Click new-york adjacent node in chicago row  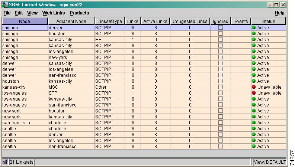pos(71,58)
